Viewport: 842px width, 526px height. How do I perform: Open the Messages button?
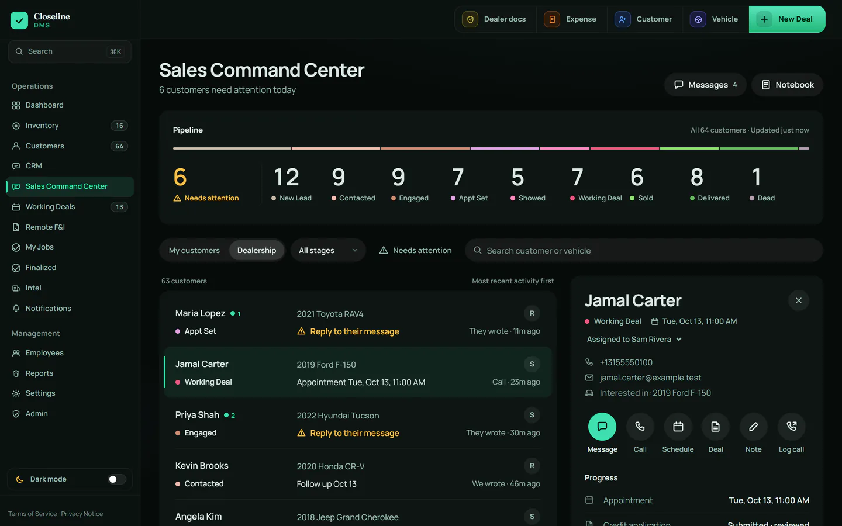click(x=705, y=85)
